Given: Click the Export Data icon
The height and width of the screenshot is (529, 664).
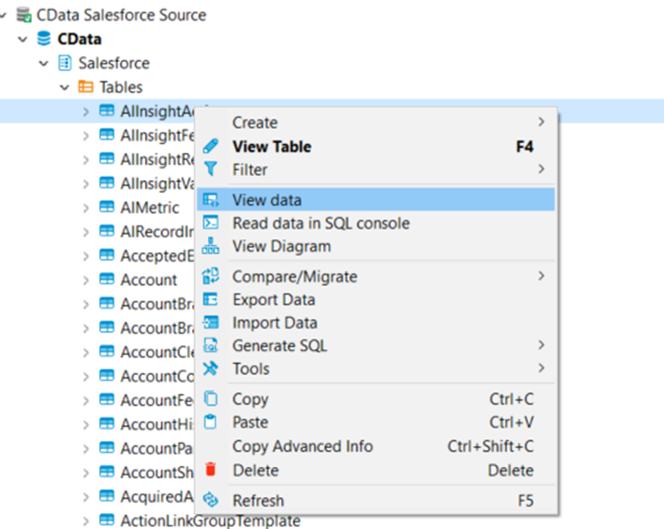Looking at the screenshot, I should click(x=211, y=299).
